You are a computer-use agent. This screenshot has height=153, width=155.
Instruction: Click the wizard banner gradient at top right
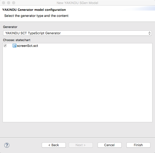point(140,8)
